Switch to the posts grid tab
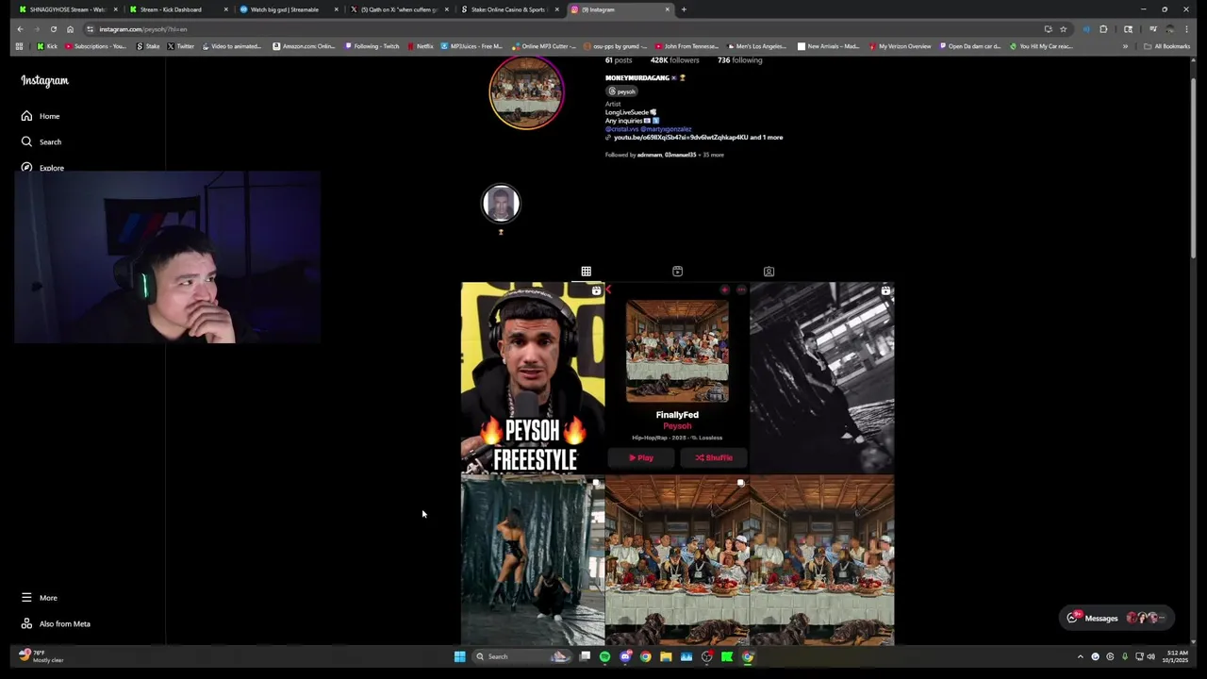The height and width of the screenshot is (679, 1207). [x=586, y=272]
